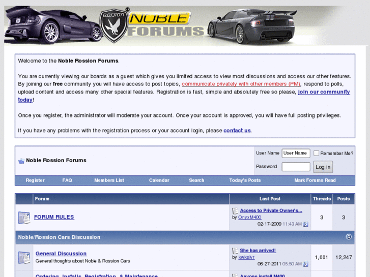
Task: Collapse the Noble/Rossion Cars Discussion category
Action: tap(349, 237)
